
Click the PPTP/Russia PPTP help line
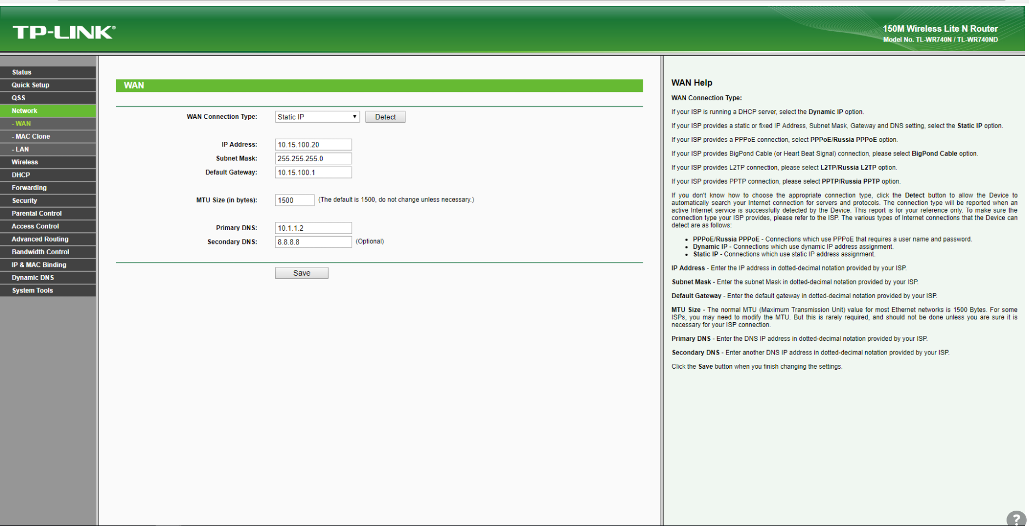pyautogui.click(x=786, y=181)
